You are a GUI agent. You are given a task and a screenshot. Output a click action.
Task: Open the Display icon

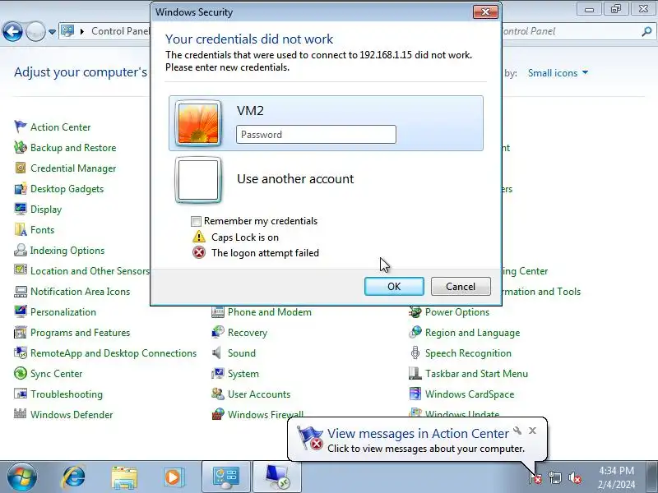pos(20,209)
